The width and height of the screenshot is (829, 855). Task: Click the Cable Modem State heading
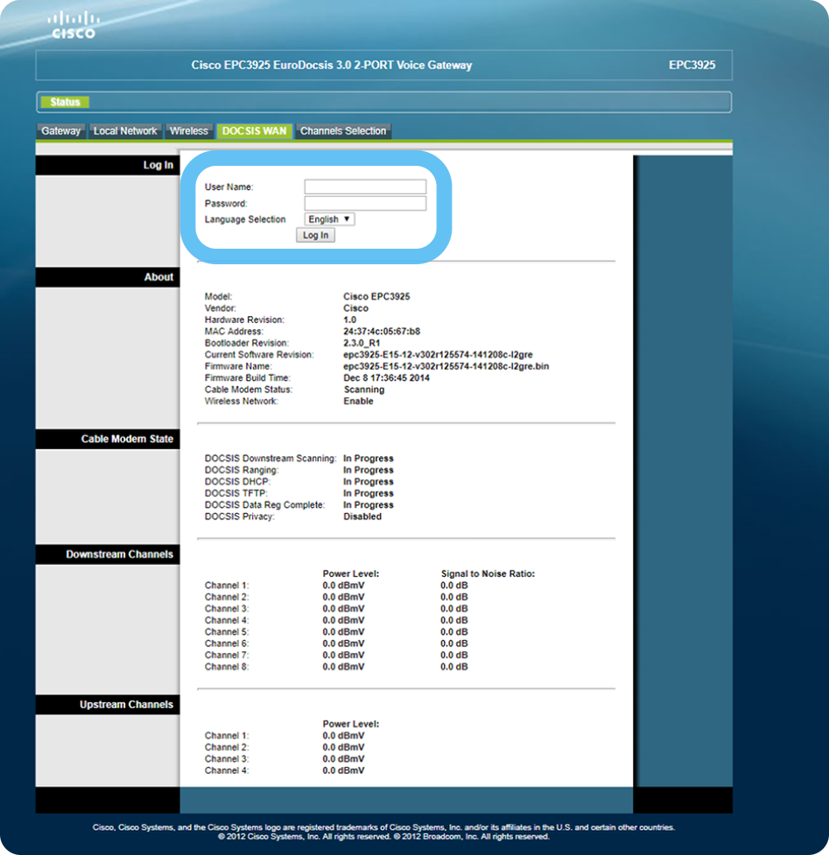pyautogui.click(x=127, y=439)
